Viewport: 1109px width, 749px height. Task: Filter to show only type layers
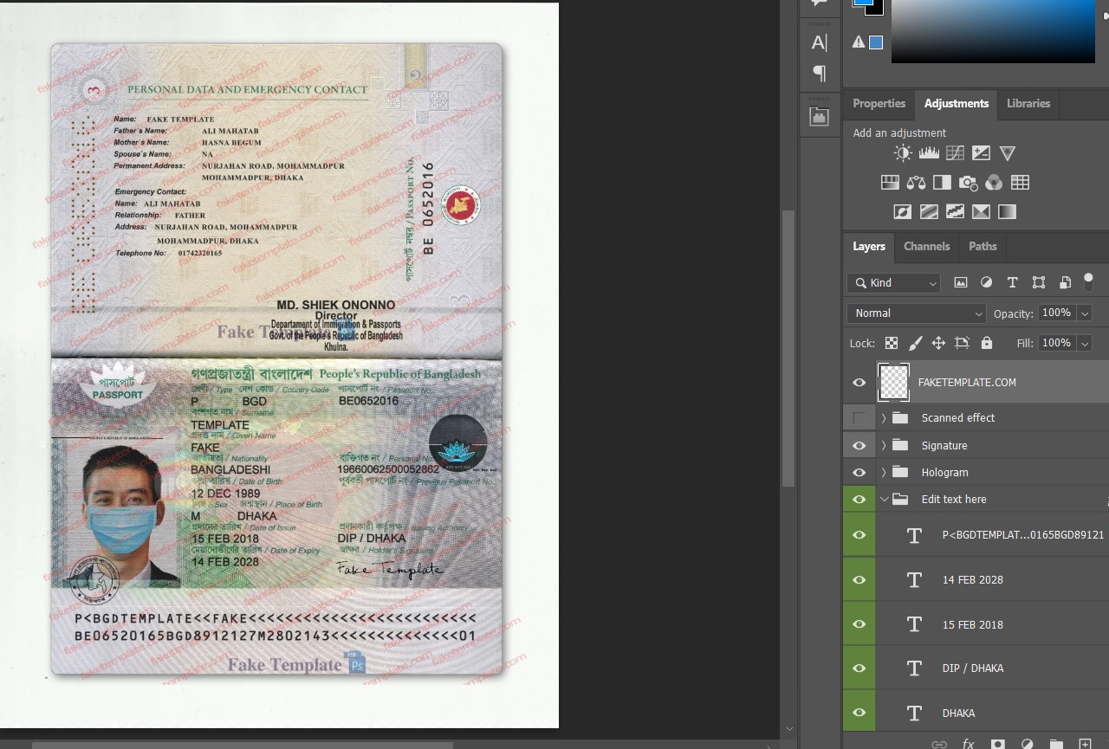[1012, 282]
